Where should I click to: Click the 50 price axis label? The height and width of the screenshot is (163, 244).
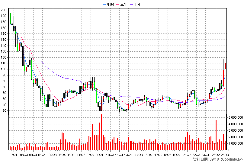4,99
